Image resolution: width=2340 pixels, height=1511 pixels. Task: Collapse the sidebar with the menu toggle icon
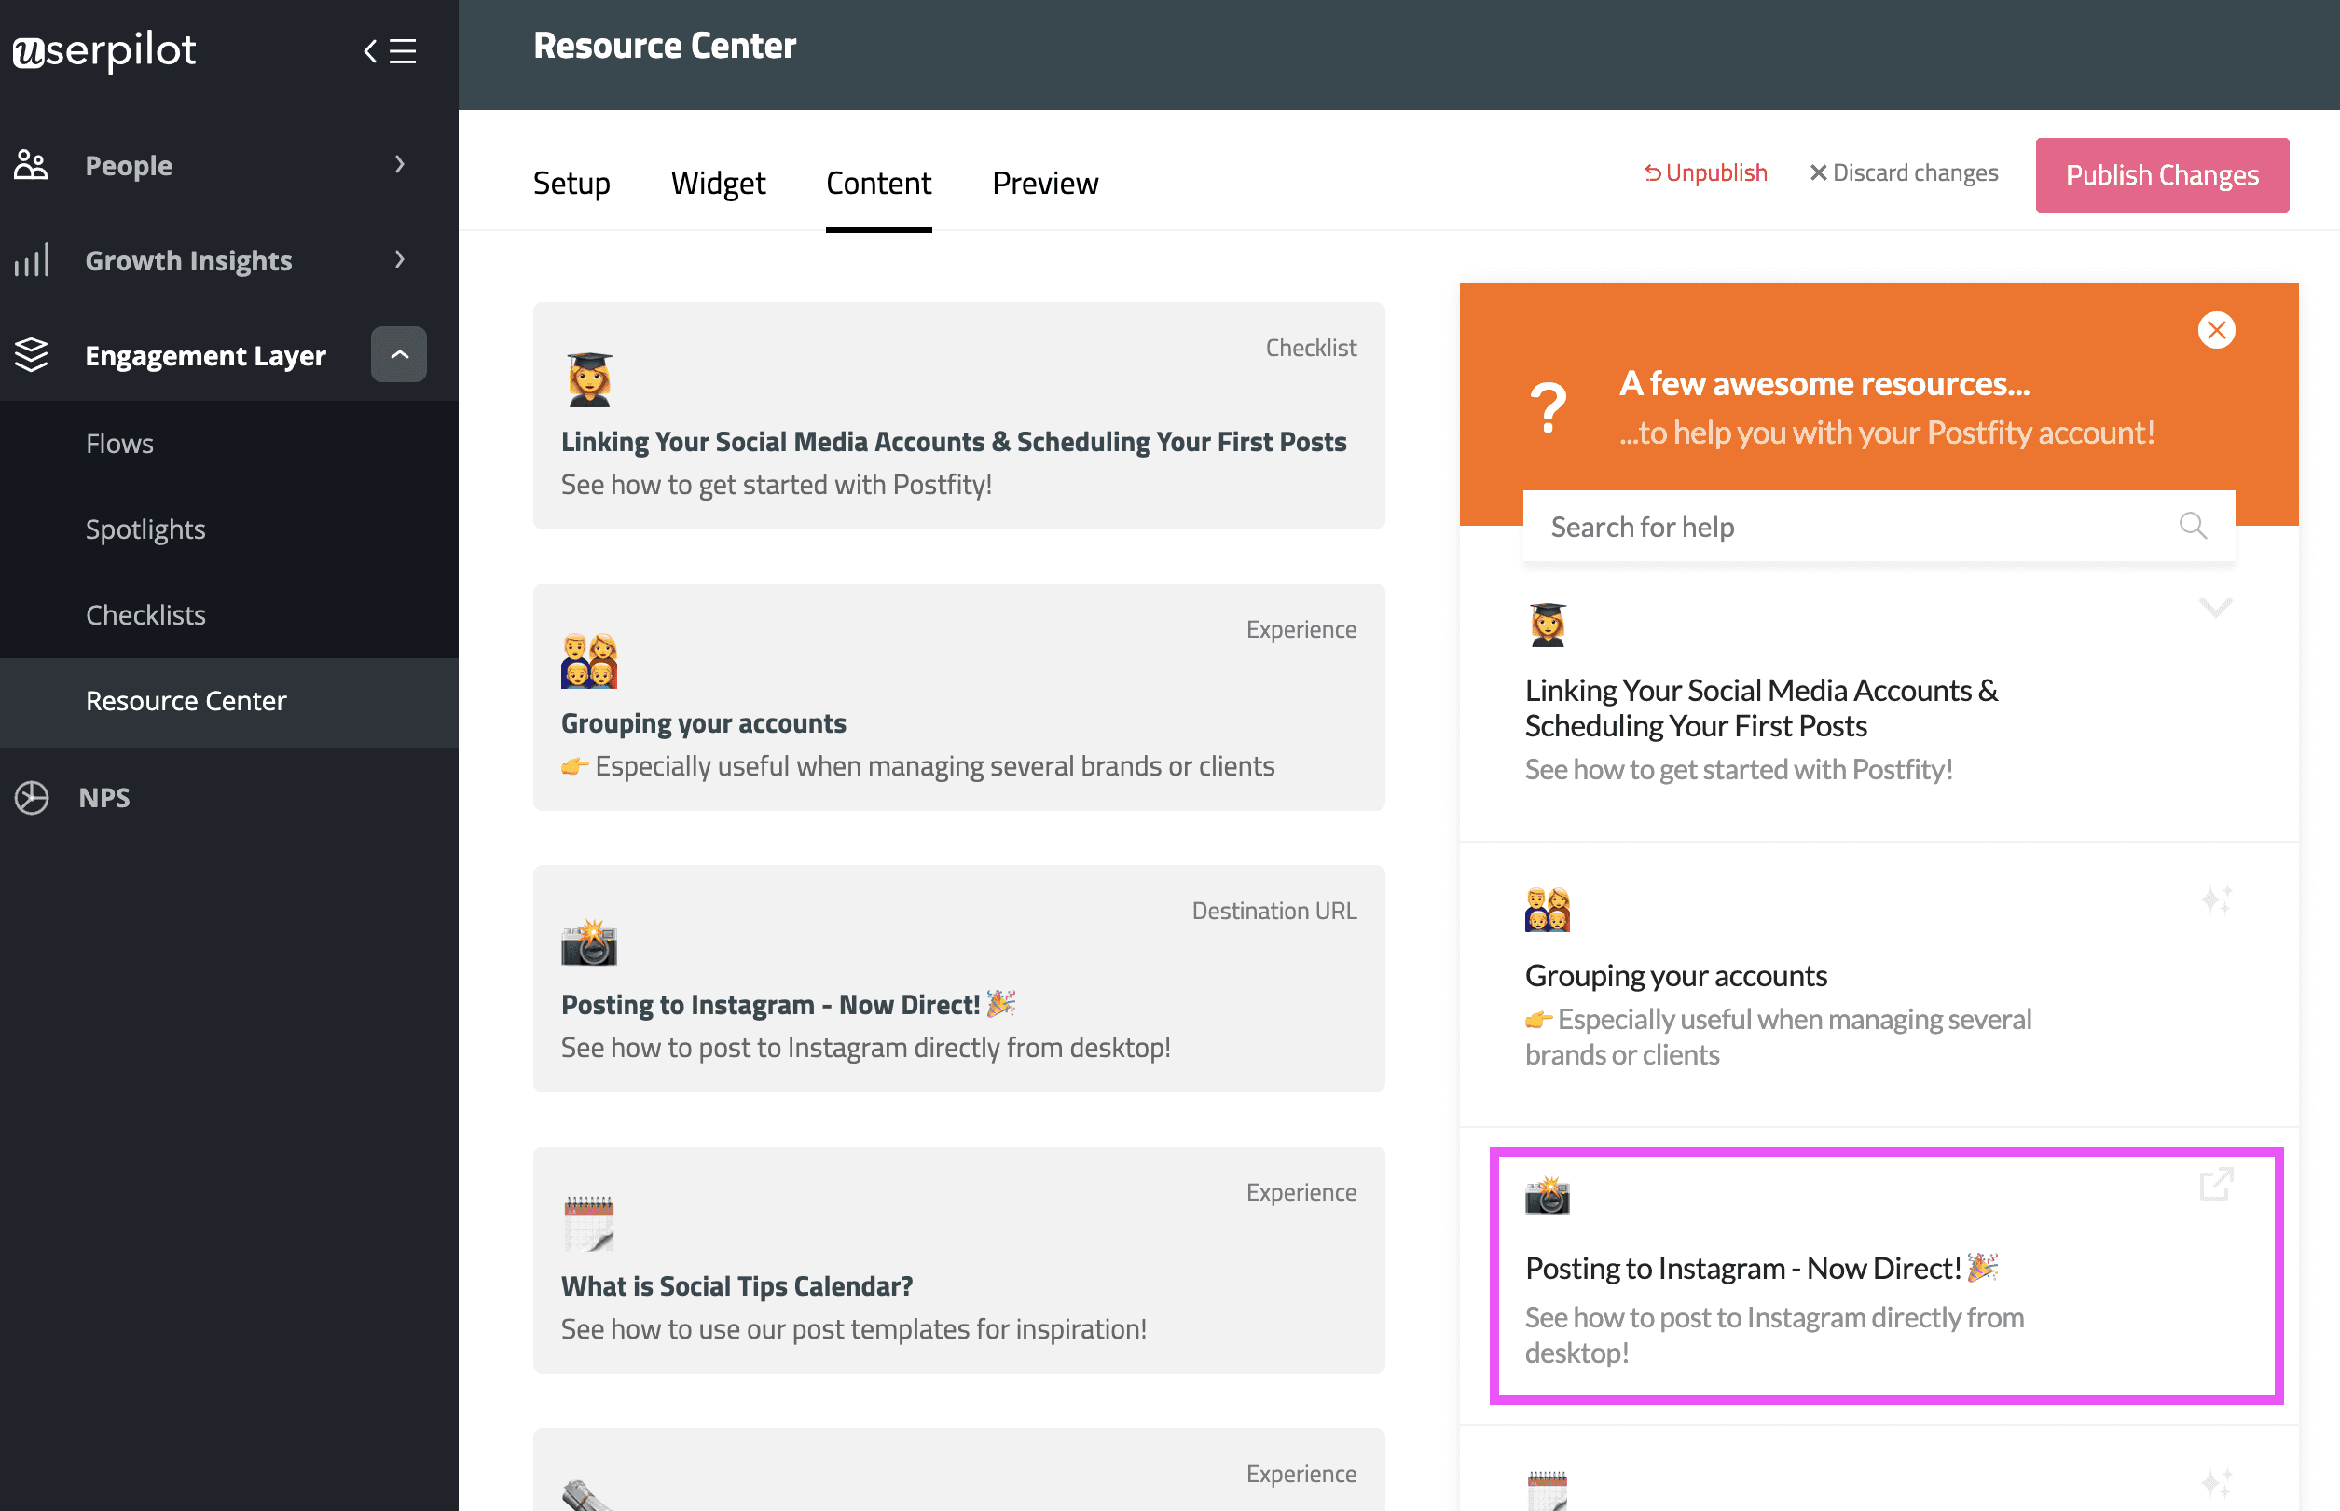pos(391,51)
